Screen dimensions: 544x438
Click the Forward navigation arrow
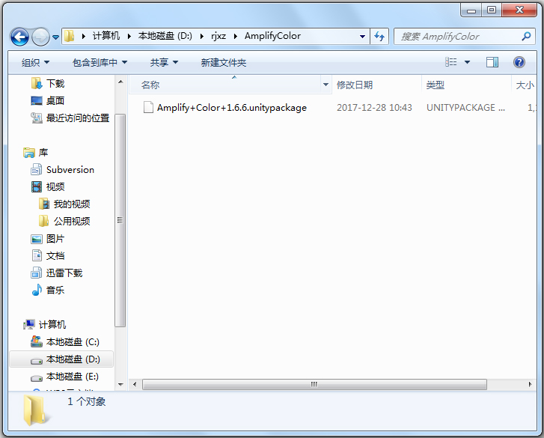point(40,37)
